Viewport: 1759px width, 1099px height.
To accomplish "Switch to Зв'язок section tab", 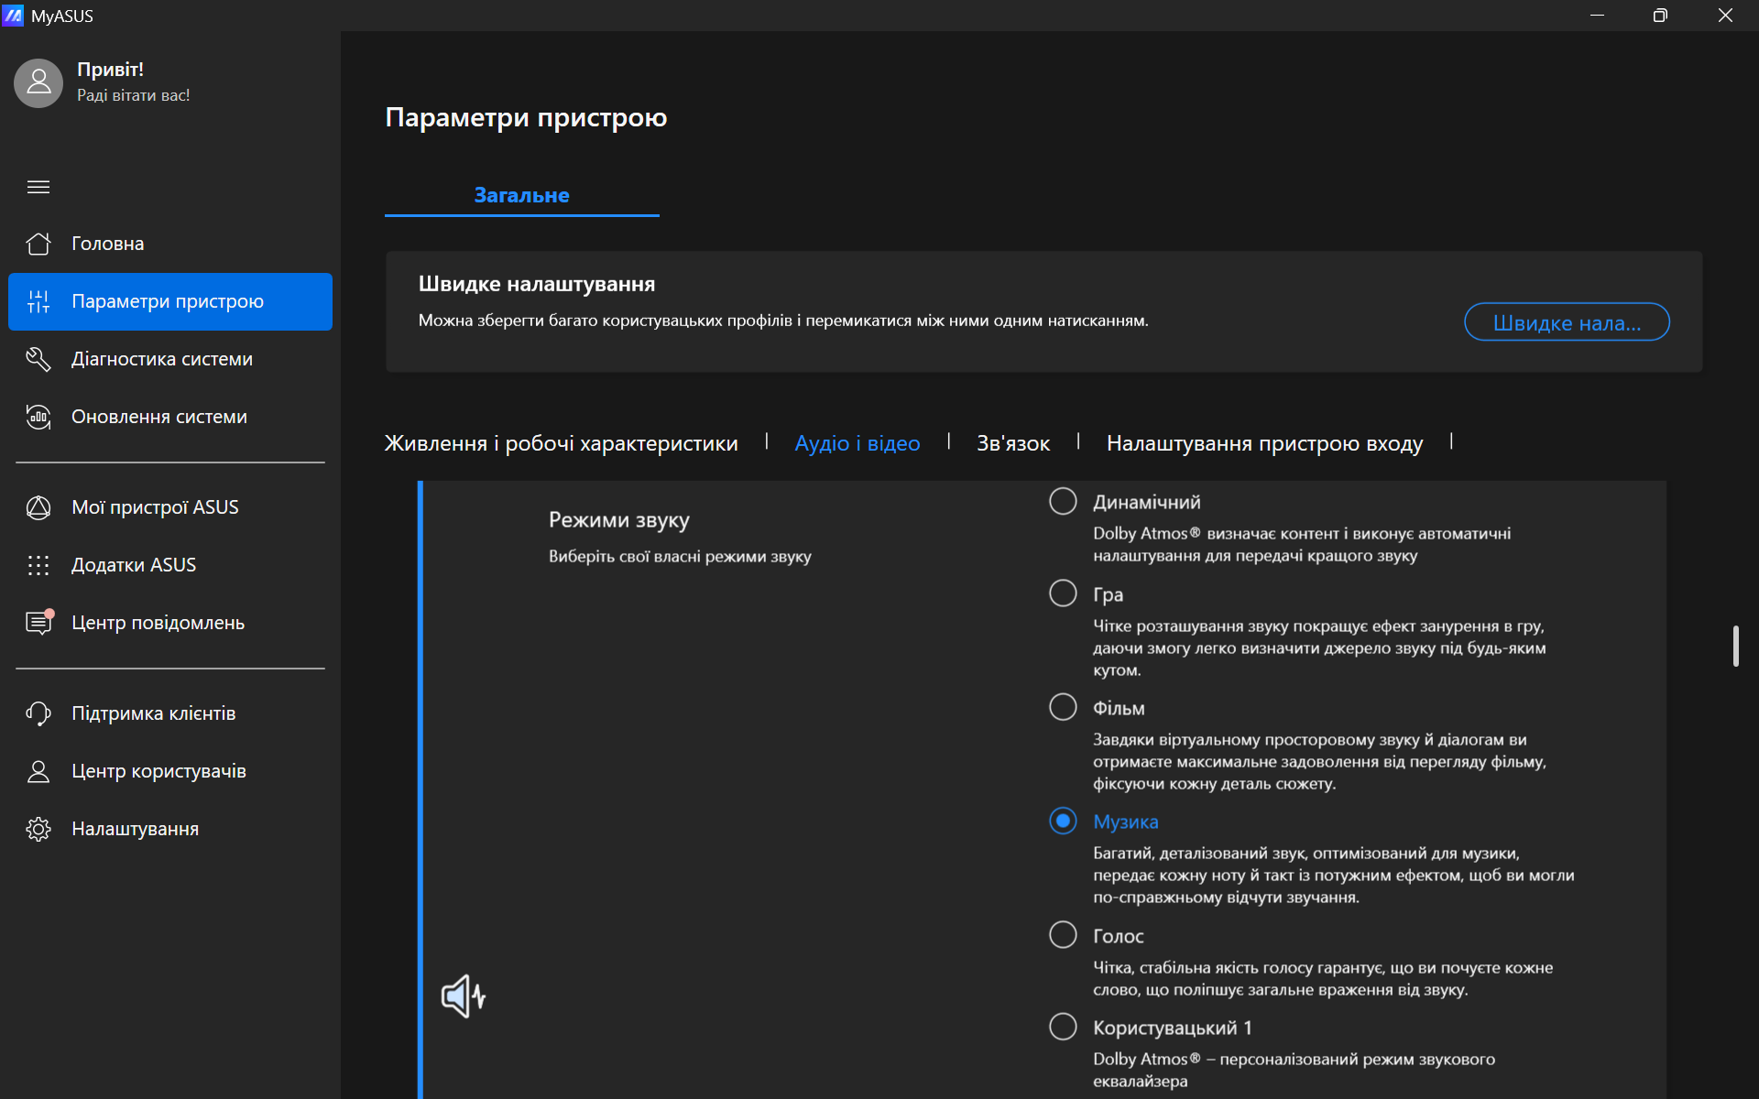I will [1012, 443].
